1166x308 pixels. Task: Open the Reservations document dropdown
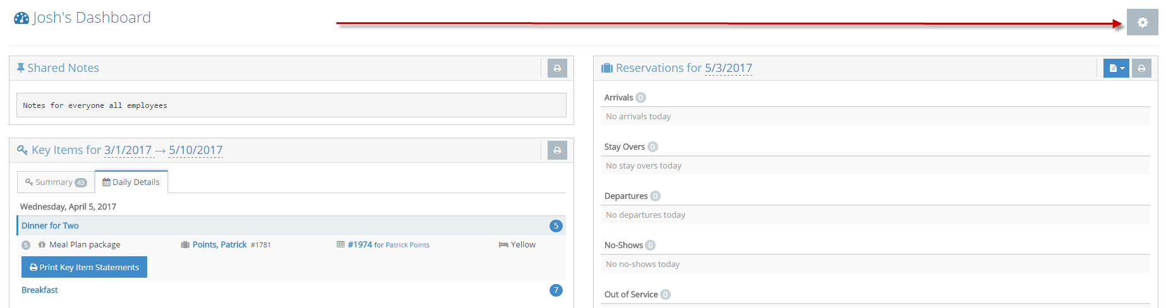[1116, 68]
